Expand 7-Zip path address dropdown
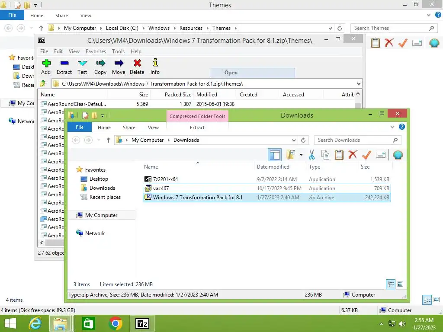 click(359, 83)
